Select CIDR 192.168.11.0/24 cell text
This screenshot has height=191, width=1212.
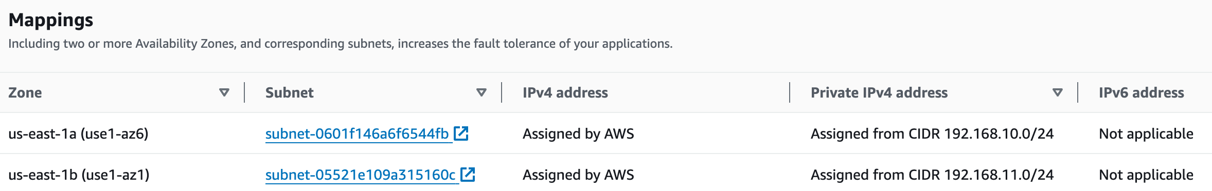(x=932, y=175)
